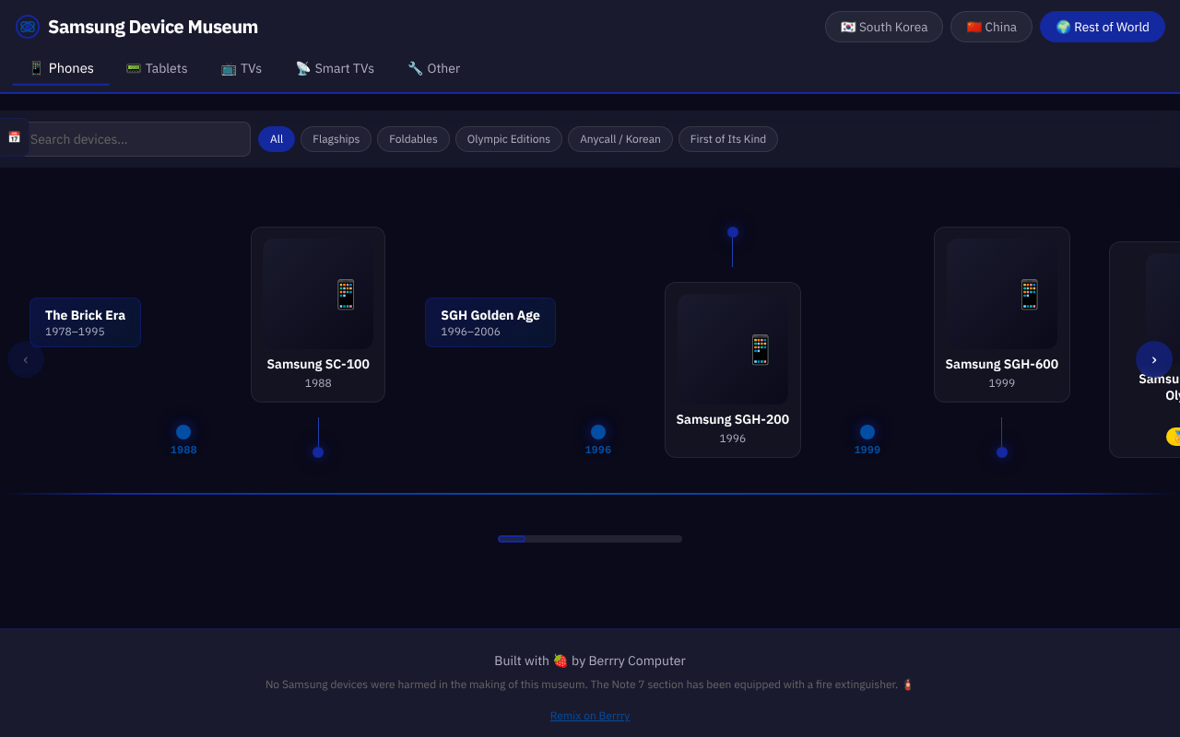
Task: Open the Remix on Berrry link
Action: coord(590,716)
